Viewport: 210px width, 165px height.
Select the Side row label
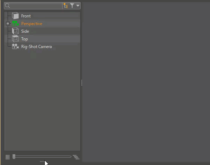tap(25, 31)
